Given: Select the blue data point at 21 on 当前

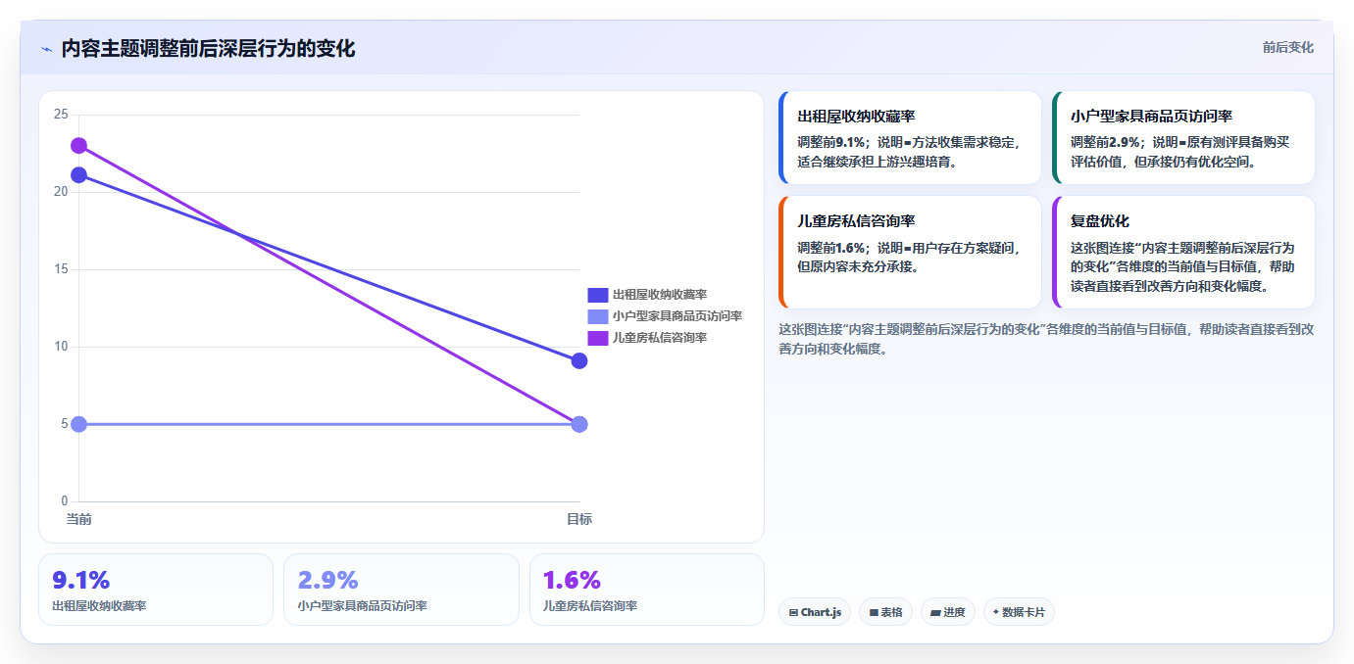Looking at the screenshot, I should pyautogui.click(x=78, y=175).
